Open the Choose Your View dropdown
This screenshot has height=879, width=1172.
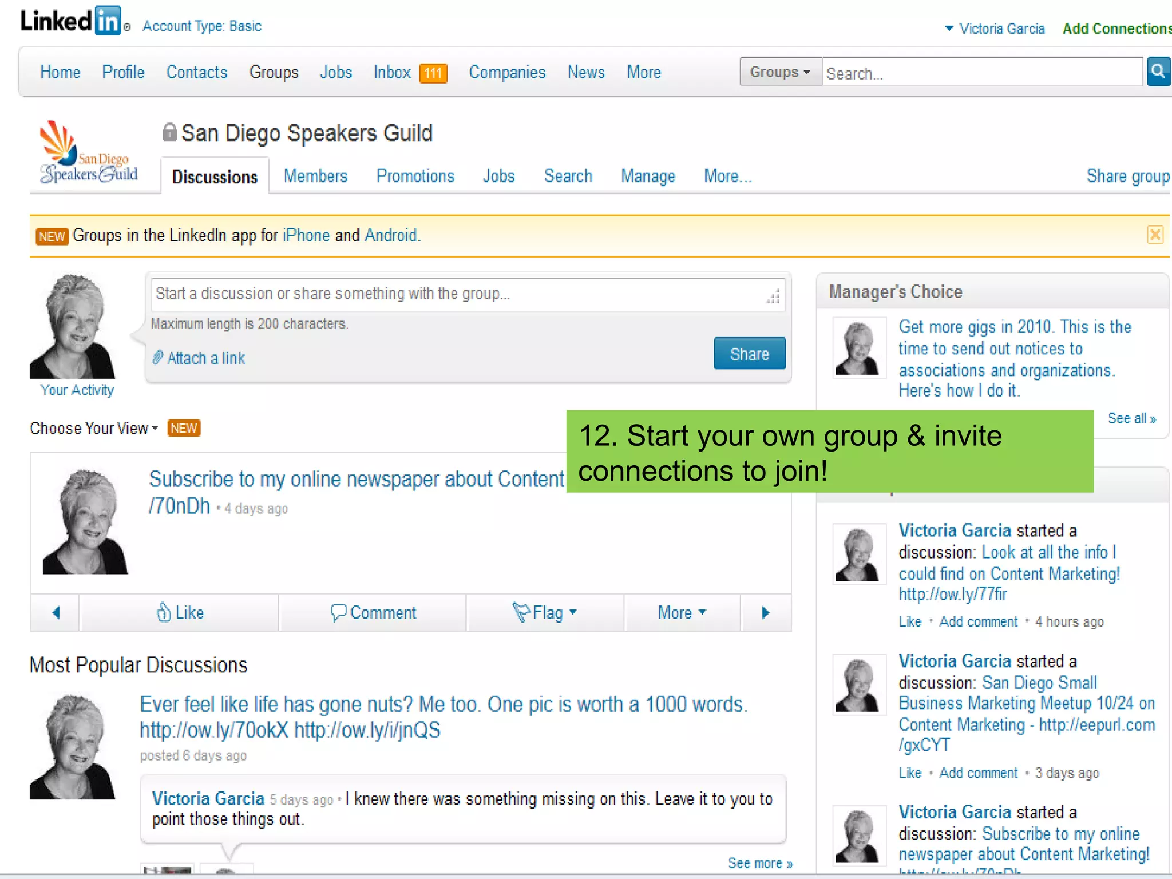tap(94, 428)
